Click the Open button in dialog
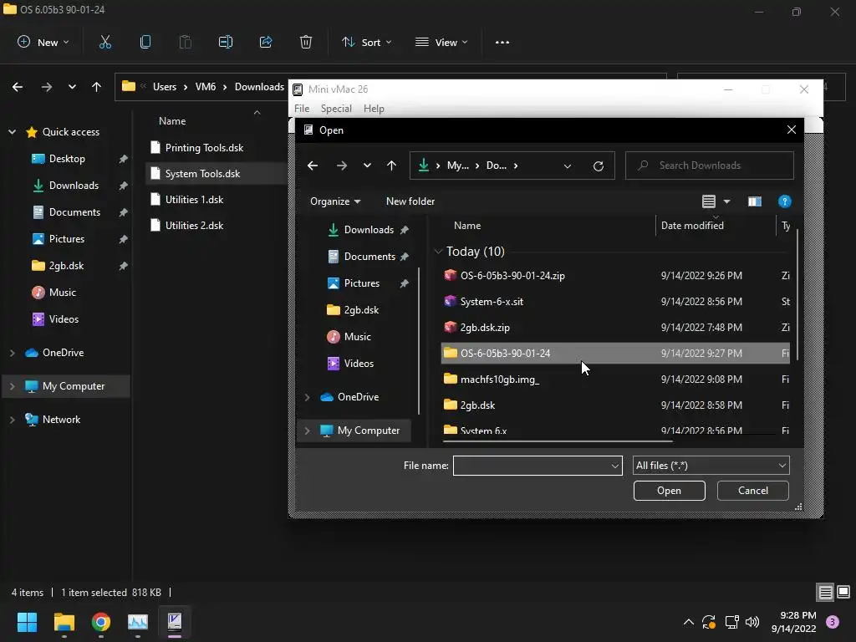This screenshot has width=856, height=642. coord(670,490)
